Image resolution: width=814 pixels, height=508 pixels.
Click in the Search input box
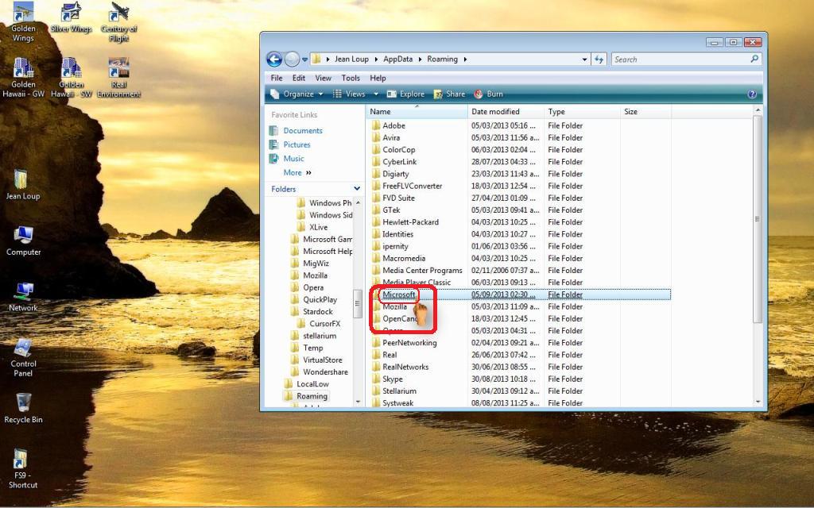point(680,59)
